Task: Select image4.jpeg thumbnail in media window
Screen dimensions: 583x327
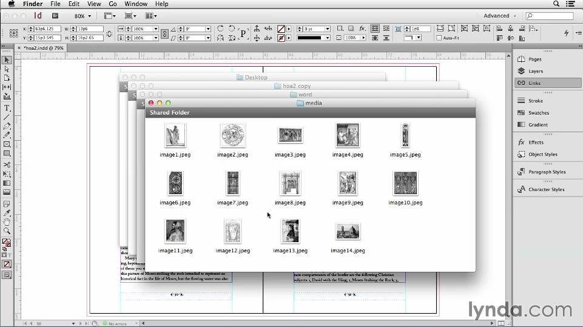Action: pos(348,135)
